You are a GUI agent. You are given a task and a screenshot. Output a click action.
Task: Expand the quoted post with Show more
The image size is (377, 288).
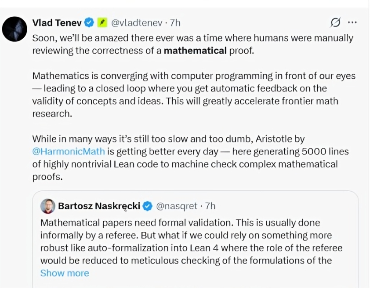pyautogui.click(x=65, y=273)
